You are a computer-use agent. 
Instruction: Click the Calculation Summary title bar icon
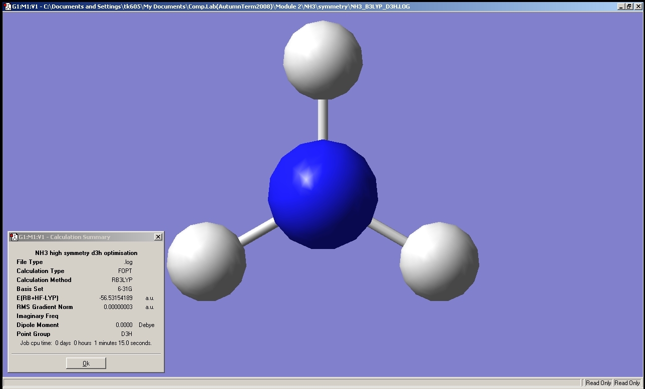pyautogui.click(x=14, y=237)
